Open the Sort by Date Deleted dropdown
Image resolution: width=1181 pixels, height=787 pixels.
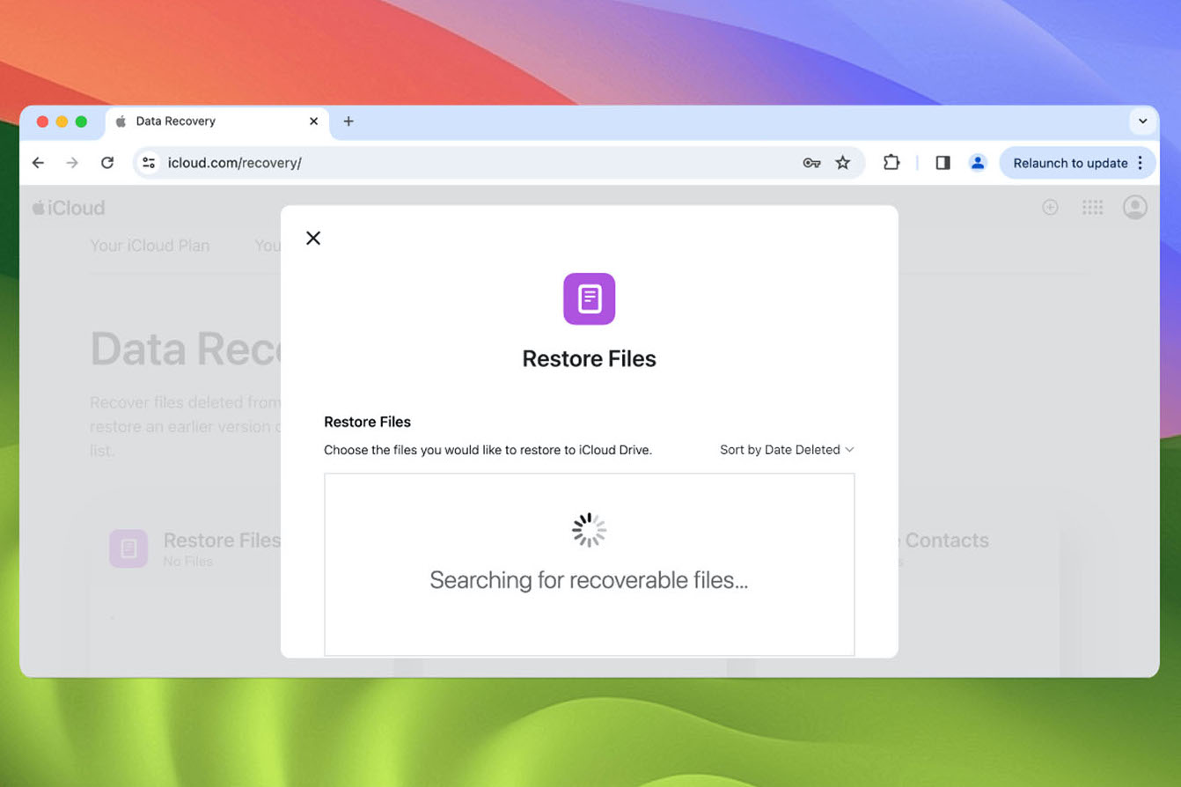tap(786, 450)
